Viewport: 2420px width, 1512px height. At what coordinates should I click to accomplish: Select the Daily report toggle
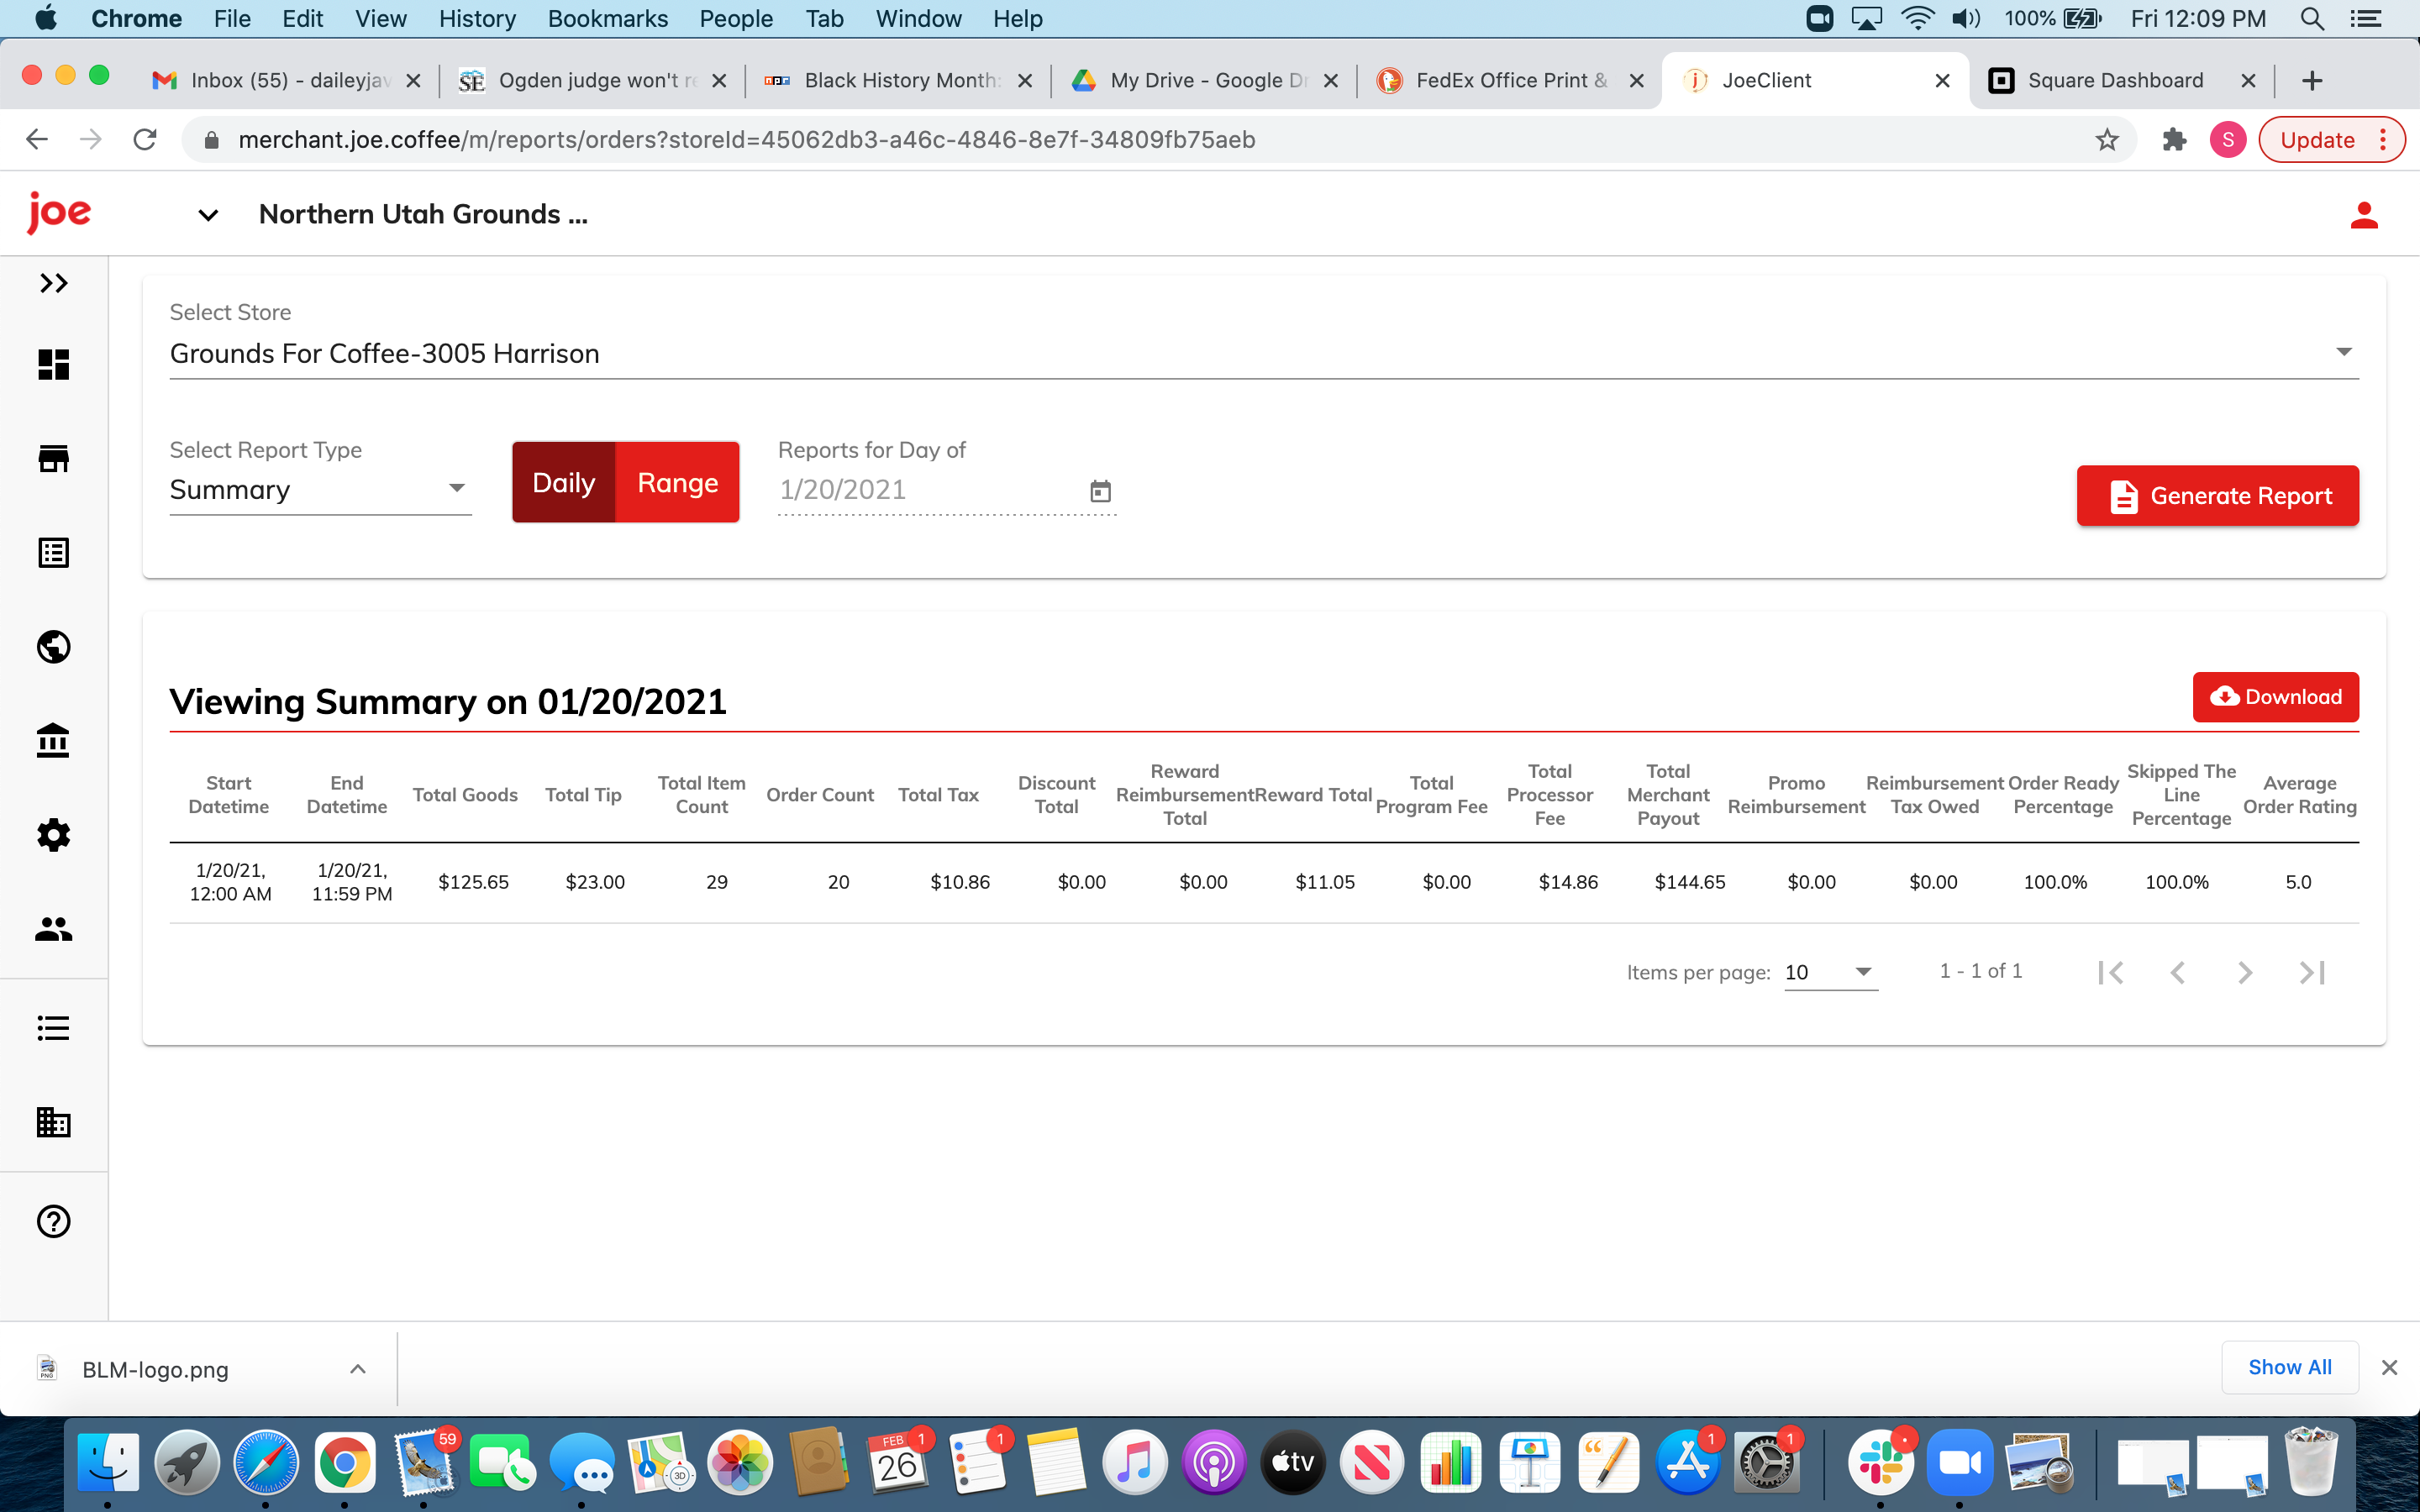[564, 482]
